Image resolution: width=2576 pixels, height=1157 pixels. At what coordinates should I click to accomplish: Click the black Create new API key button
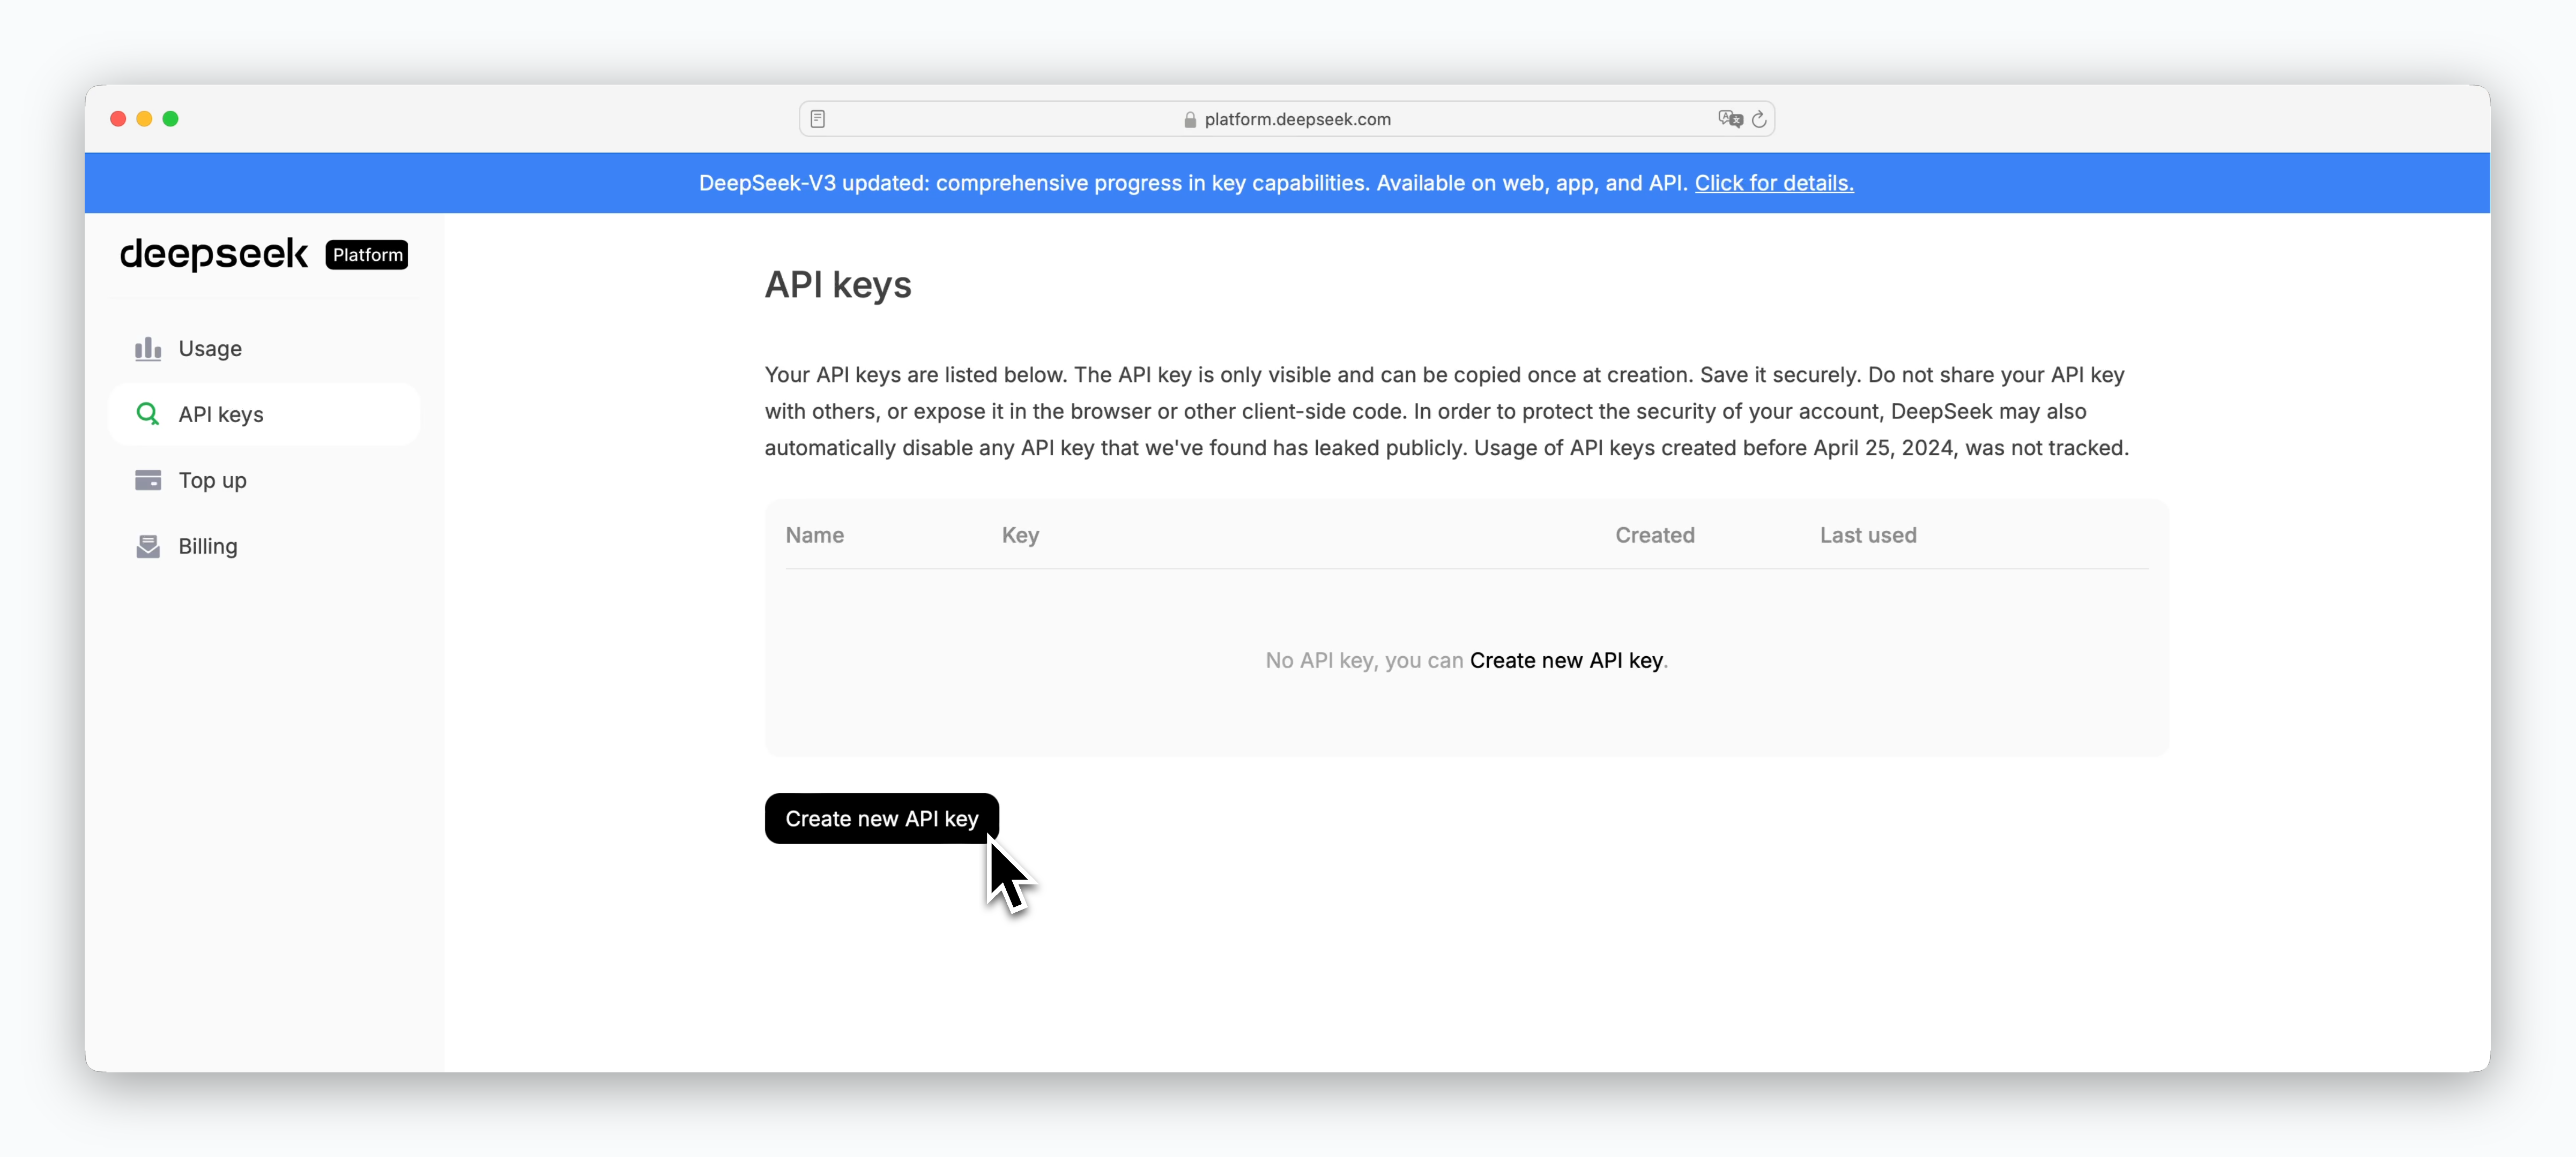click(881, 820)
